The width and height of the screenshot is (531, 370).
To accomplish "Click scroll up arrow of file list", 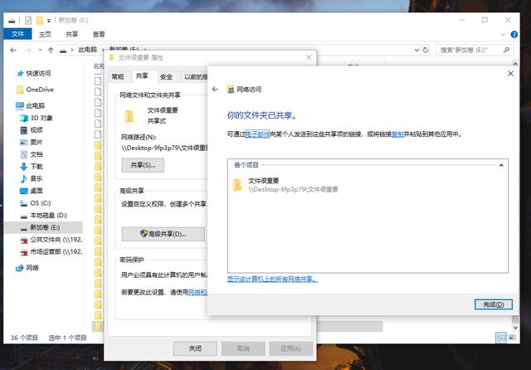I will click(x=515, y=64).
